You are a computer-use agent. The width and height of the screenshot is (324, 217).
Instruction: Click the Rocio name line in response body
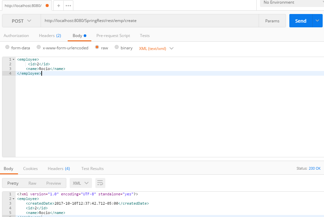(x=45, y=213)
